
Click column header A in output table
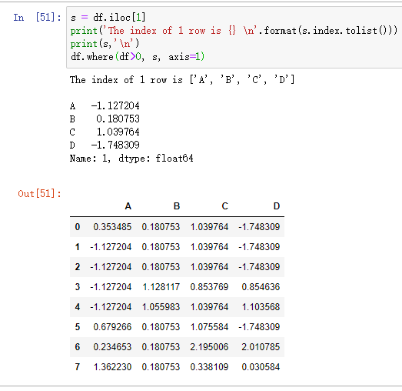(128, 206)
